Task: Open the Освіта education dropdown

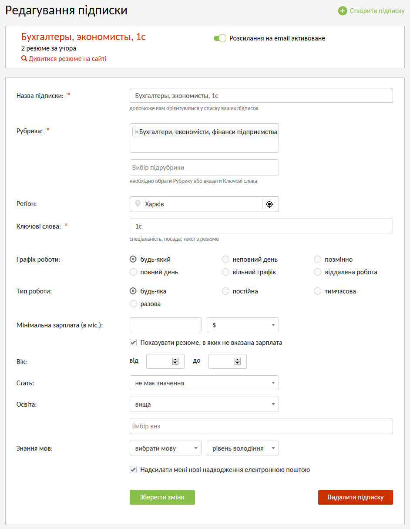Action: point(204,404)
